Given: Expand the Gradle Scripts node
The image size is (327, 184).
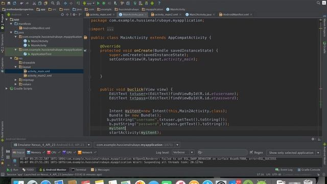Looking at the screenshot, I should pos(7,88).
